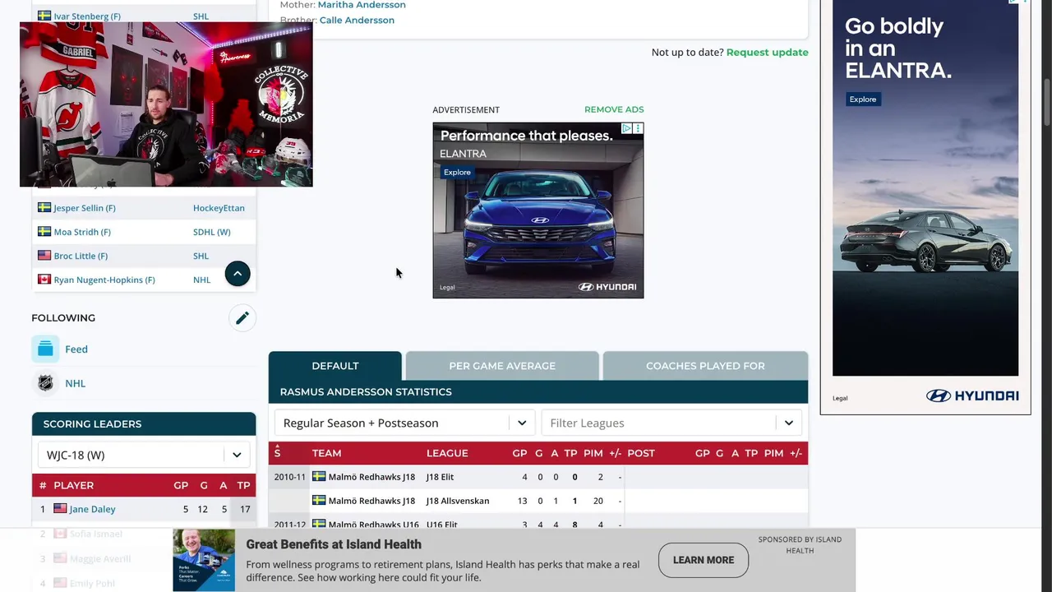Click the Swedish flag beside Jesper Sellin
The width and height of the screenshot is (1052, 592).
pos(44,208)
